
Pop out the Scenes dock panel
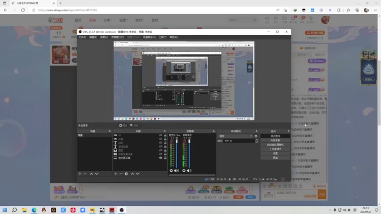[x=110, y=131]
